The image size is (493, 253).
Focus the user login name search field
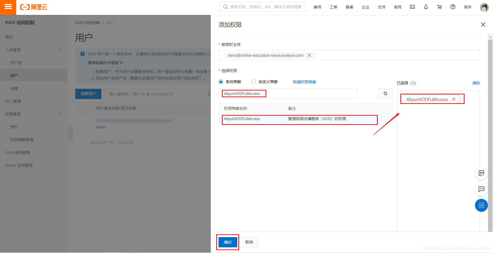point(157,94)
